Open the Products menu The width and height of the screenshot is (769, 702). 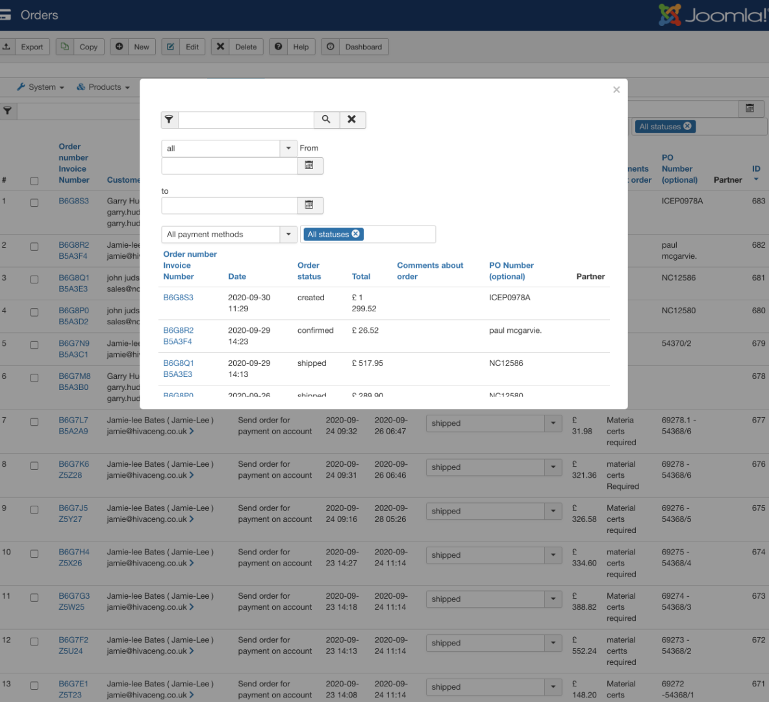(103, 87)
